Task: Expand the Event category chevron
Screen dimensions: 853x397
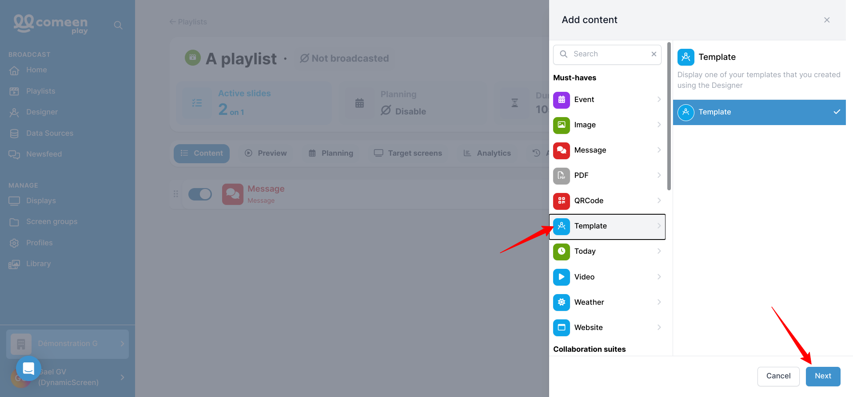Action: [659, 99]
